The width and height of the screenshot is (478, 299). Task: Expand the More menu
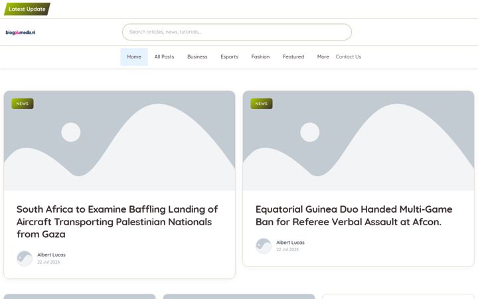pyautogui.click(x=323, y=56)
